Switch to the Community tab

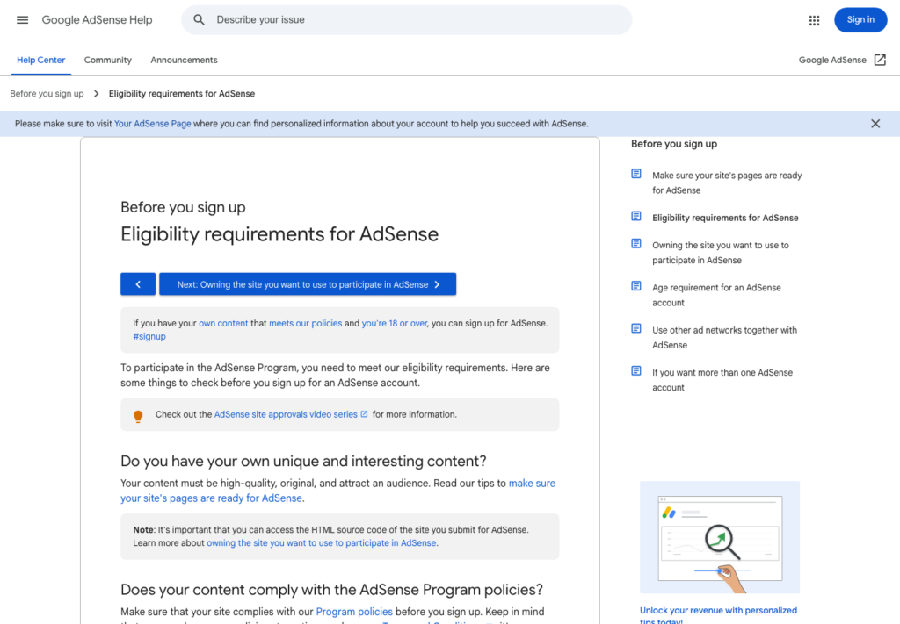(108, 61)
